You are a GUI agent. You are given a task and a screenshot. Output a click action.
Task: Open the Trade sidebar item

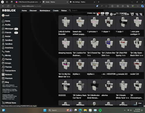coord(6,52)
